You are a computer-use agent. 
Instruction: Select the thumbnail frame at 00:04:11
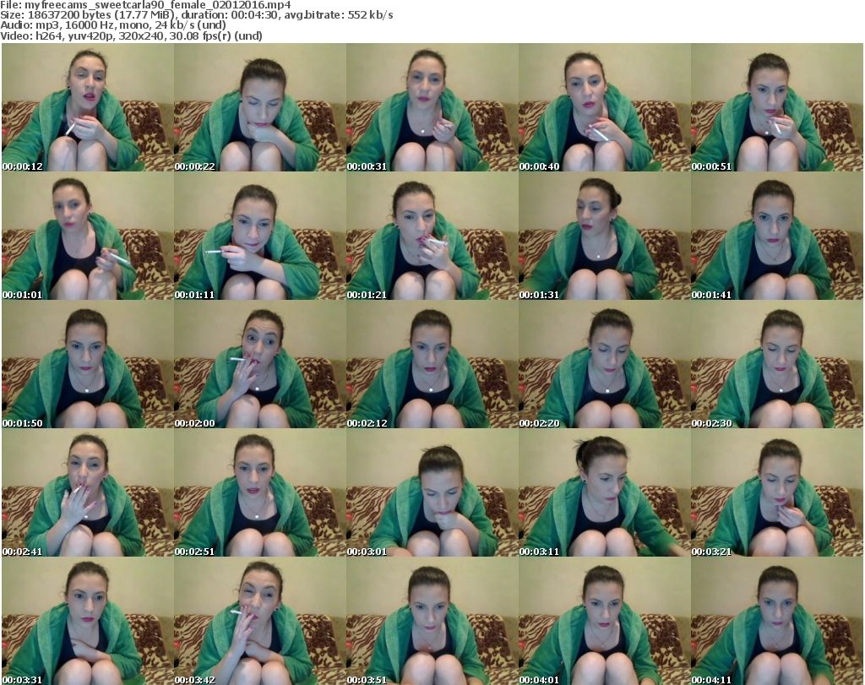(777, 621)
